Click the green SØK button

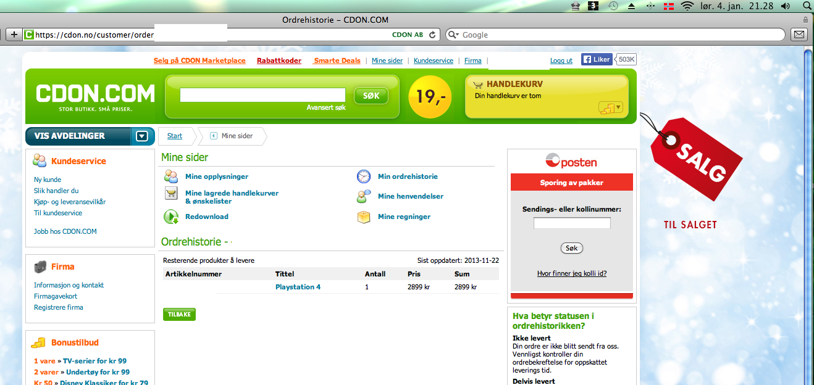pyautogui.click(x=371, y=96)
